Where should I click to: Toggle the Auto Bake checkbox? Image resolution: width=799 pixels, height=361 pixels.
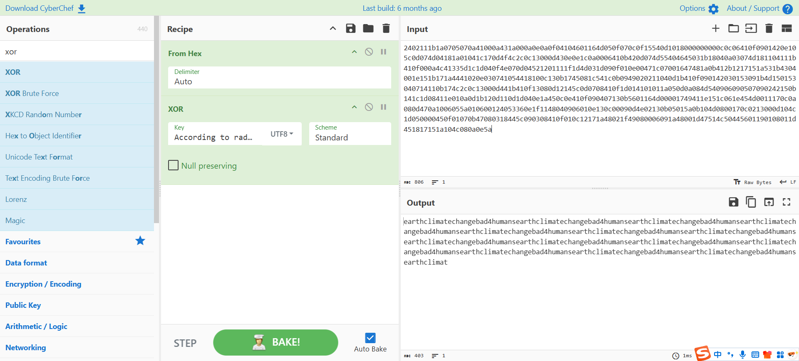click(x=370, y=338)
